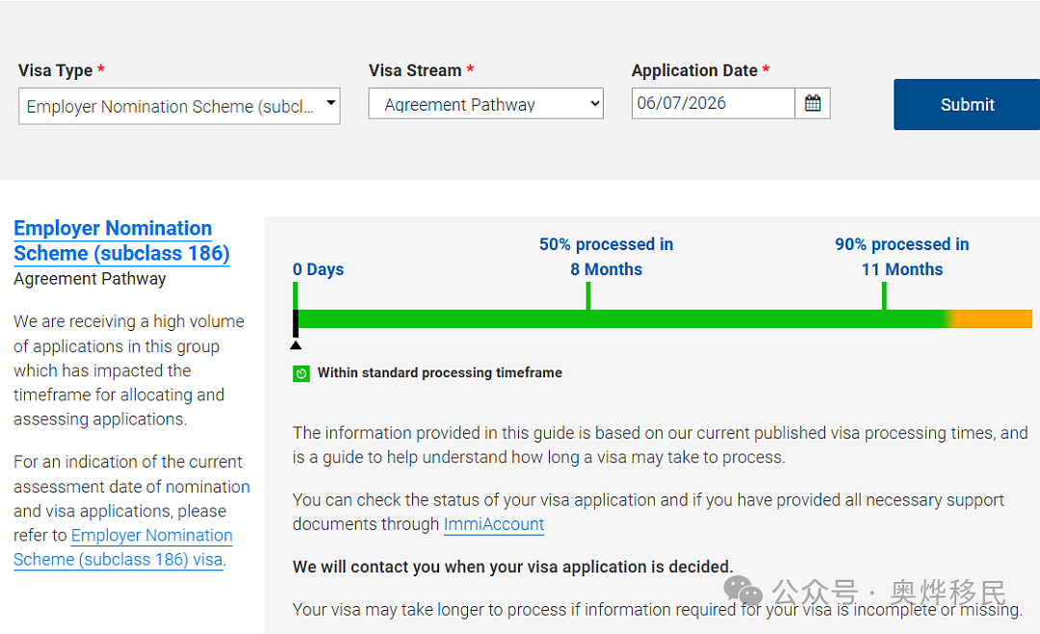Click the 8 Months label
The height and width of the screenshot is (634, 1040).
[607, 269]
